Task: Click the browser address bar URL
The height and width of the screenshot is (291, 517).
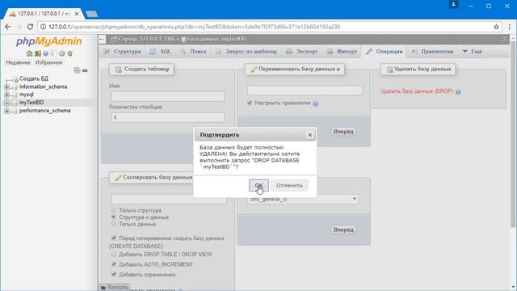Action: 195,27
